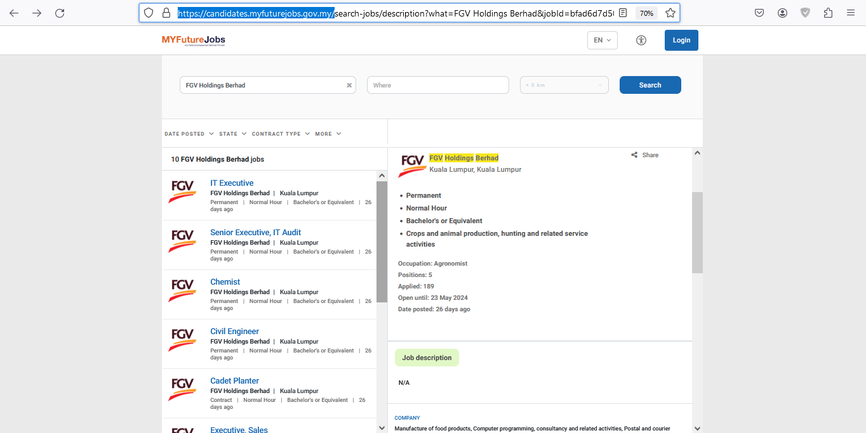Click the job list scrollbar thumb
The width and height of the screenshot is (866, 433).
(x=382, y=242)
